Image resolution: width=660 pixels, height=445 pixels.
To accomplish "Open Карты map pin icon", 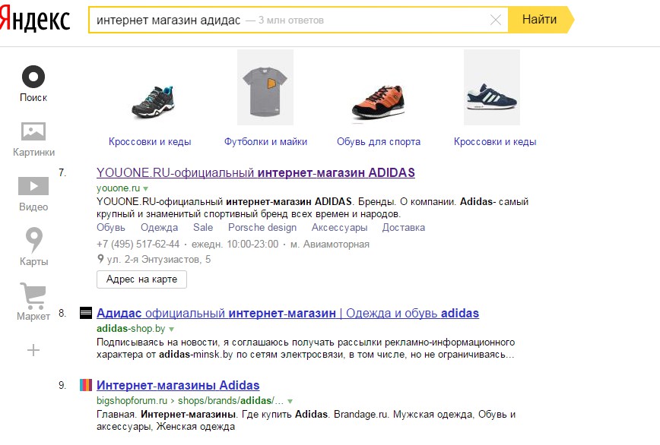I will pos(34,239).
